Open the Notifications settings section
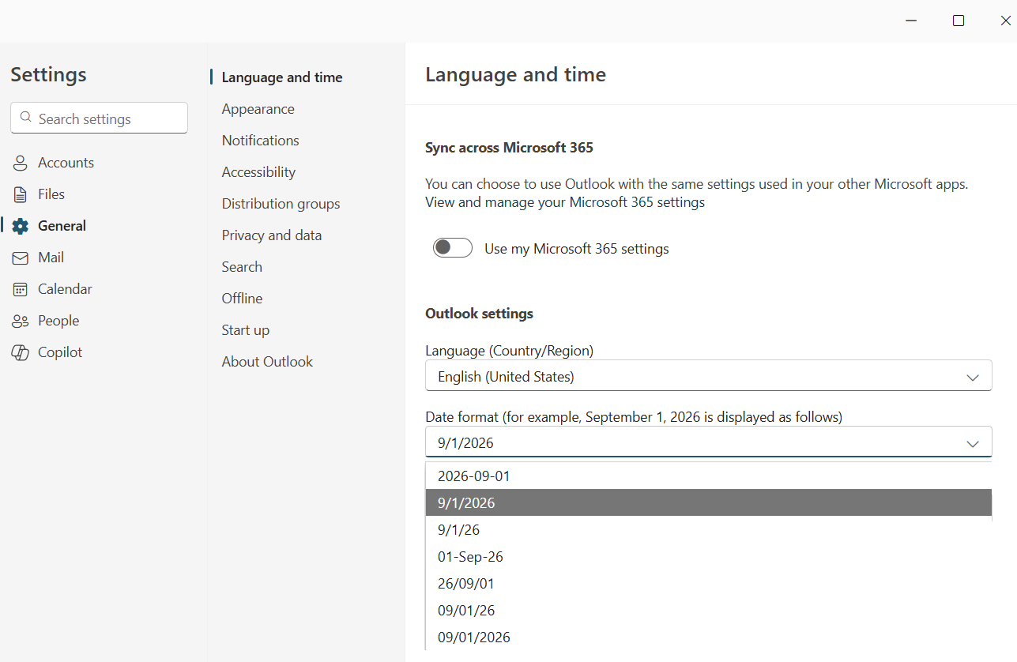This screenshot has height=662, width=1017. (260, 140)
